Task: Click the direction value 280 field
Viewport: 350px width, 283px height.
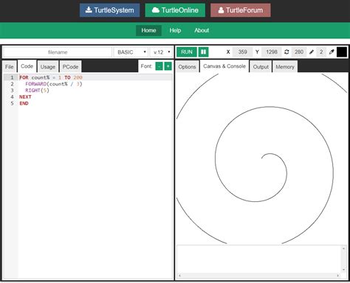Action: coord(299,52)
